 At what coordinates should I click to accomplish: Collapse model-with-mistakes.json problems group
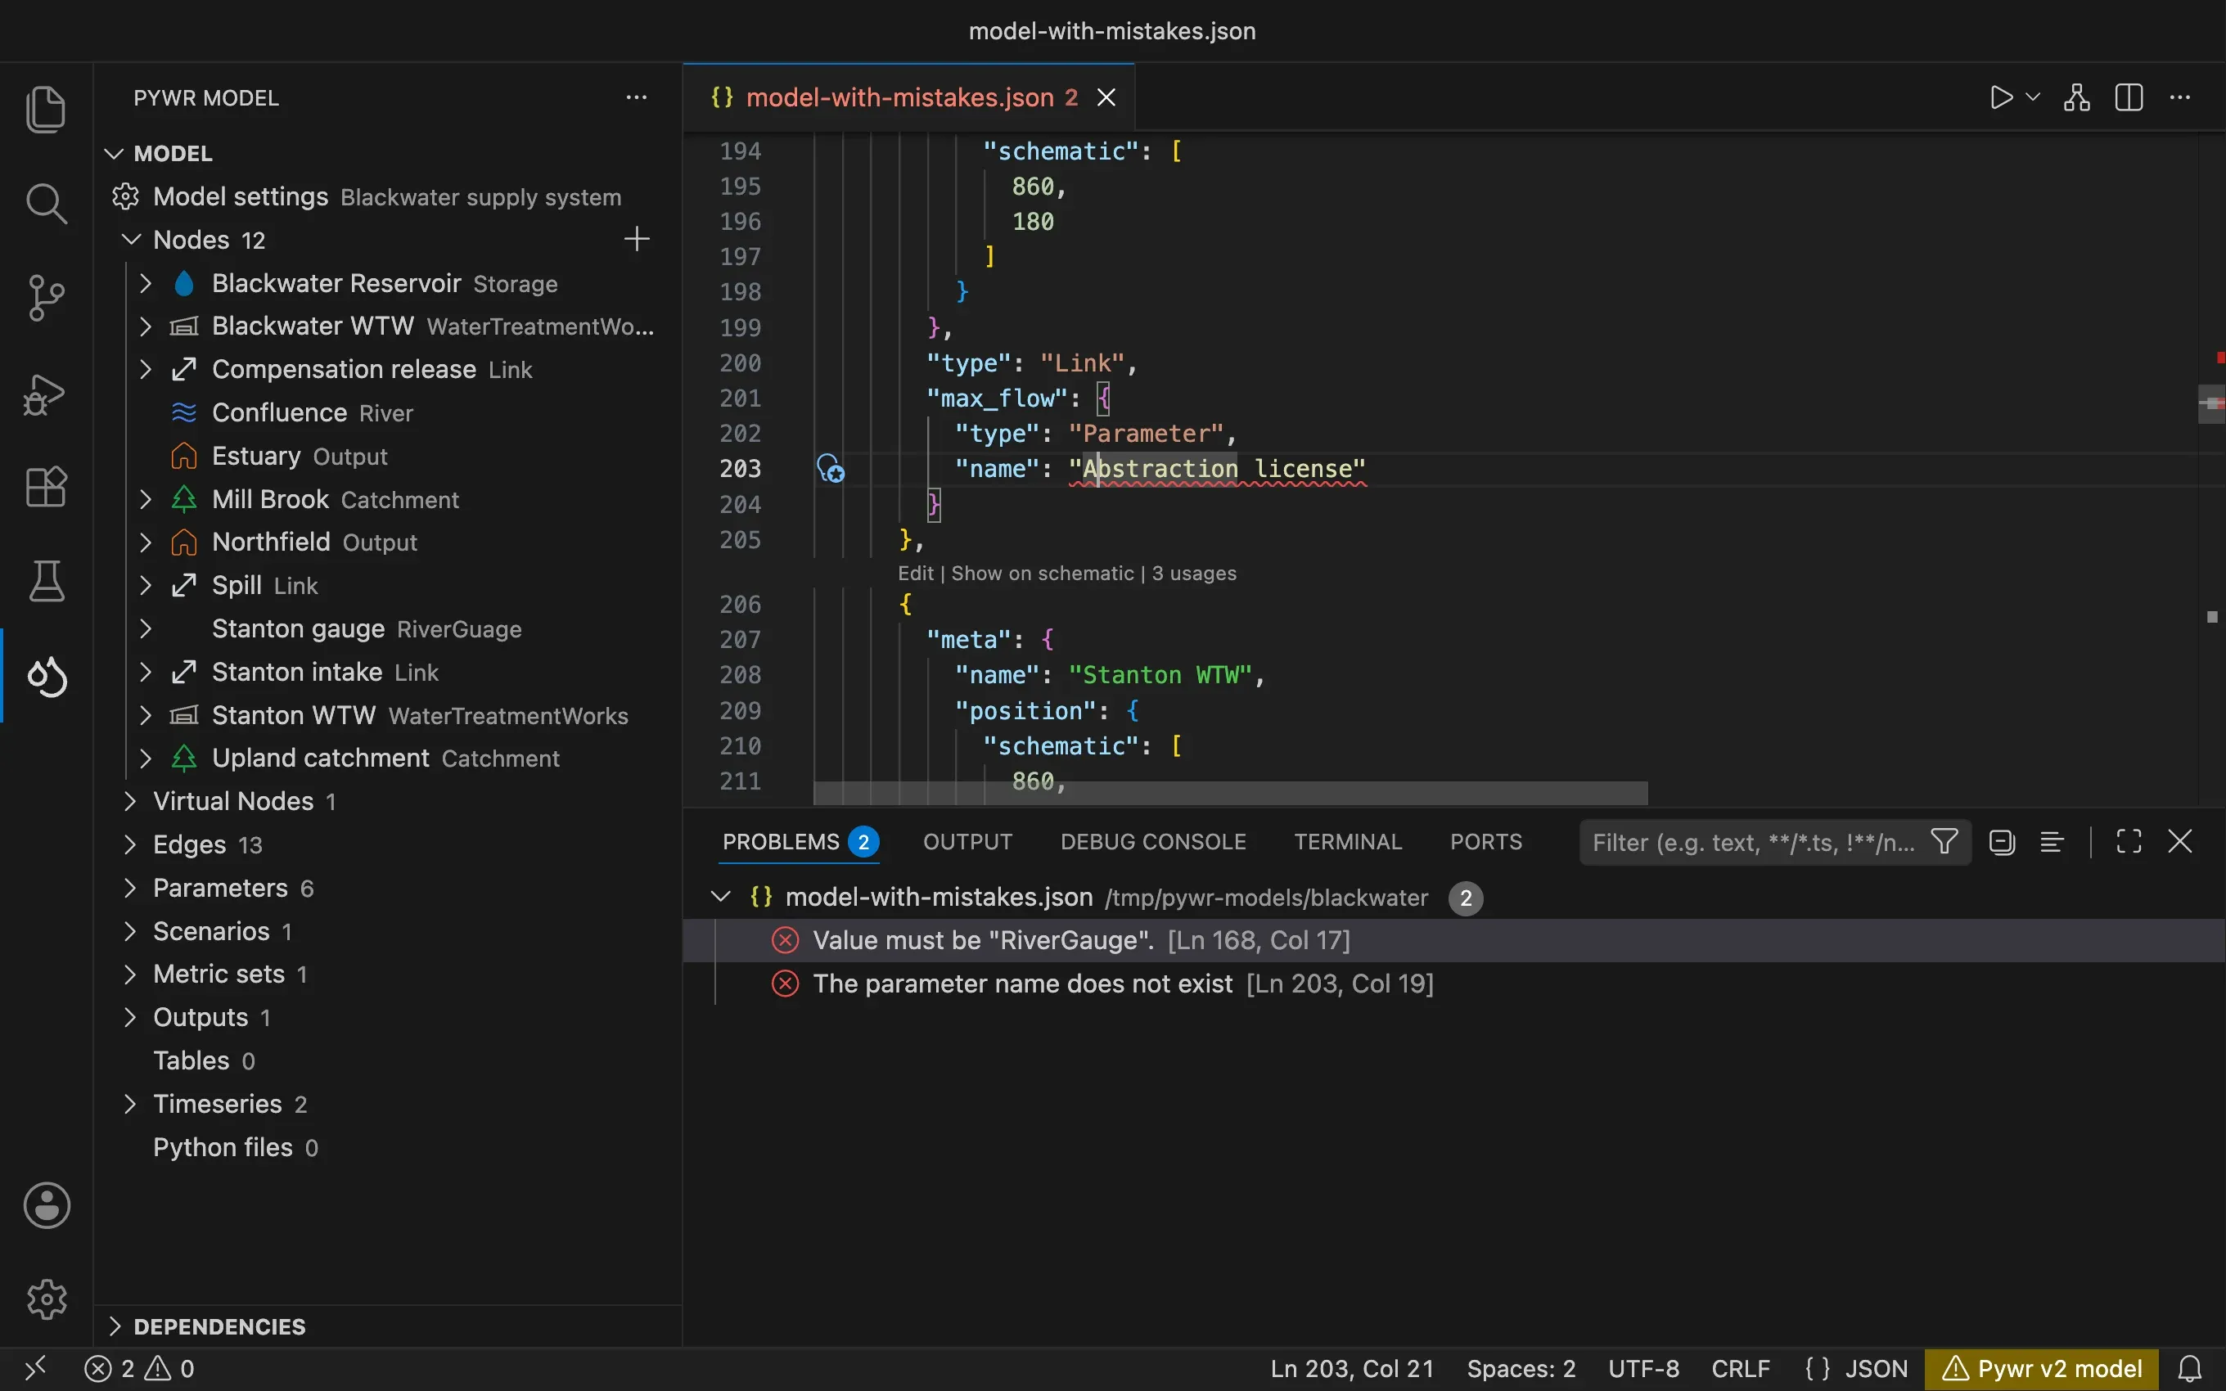(721, 897)
